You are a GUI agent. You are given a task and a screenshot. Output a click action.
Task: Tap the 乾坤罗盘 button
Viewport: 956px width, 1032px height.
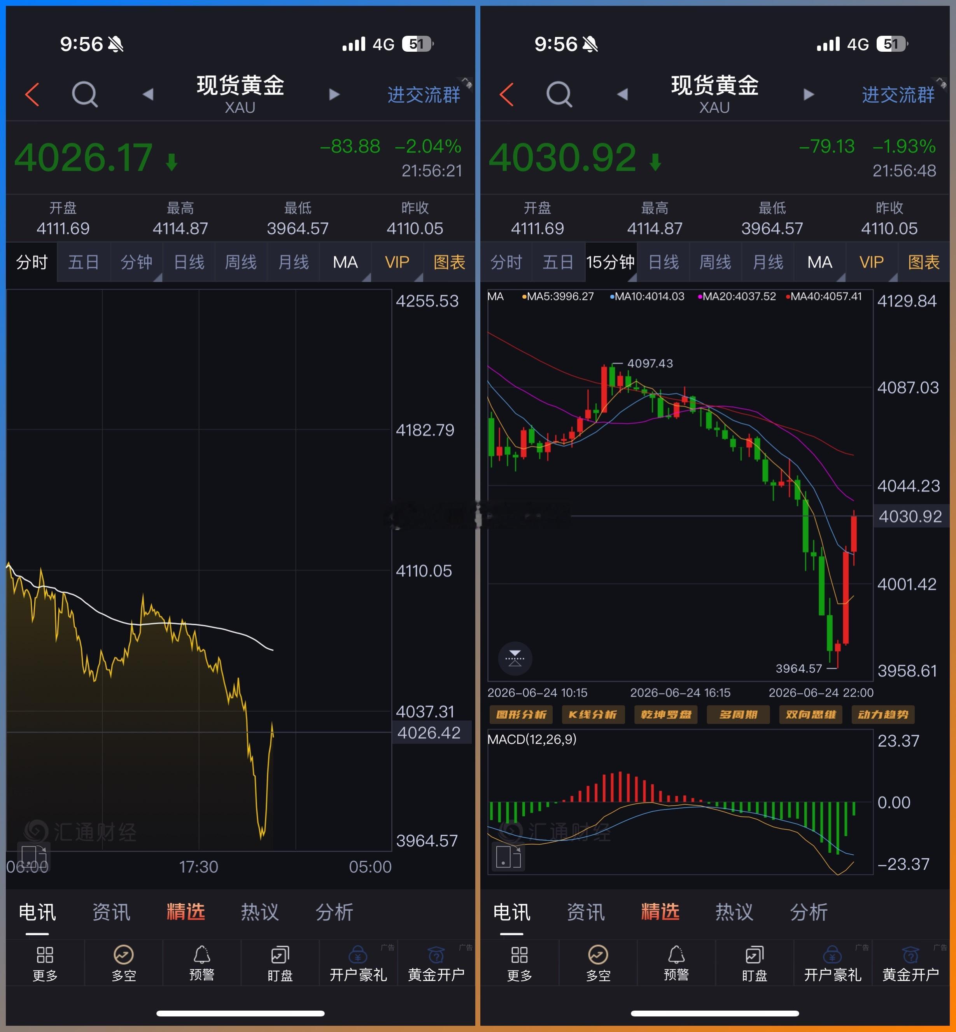666,715
